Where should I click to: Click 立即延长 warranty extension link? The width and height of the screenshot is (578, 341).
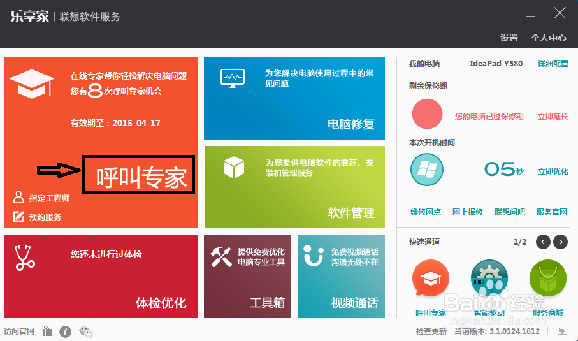(x=553, y=117)
